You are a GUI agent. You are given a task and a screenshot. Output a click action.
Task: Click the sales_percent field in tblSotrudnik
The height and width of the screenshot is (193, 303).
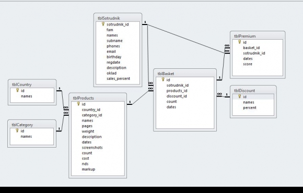click(x=118, y=79)
